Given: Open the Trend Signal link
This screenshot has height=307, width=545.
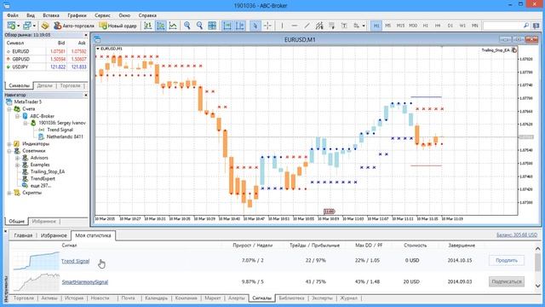Looking at the screenshot, I should 76,261.
